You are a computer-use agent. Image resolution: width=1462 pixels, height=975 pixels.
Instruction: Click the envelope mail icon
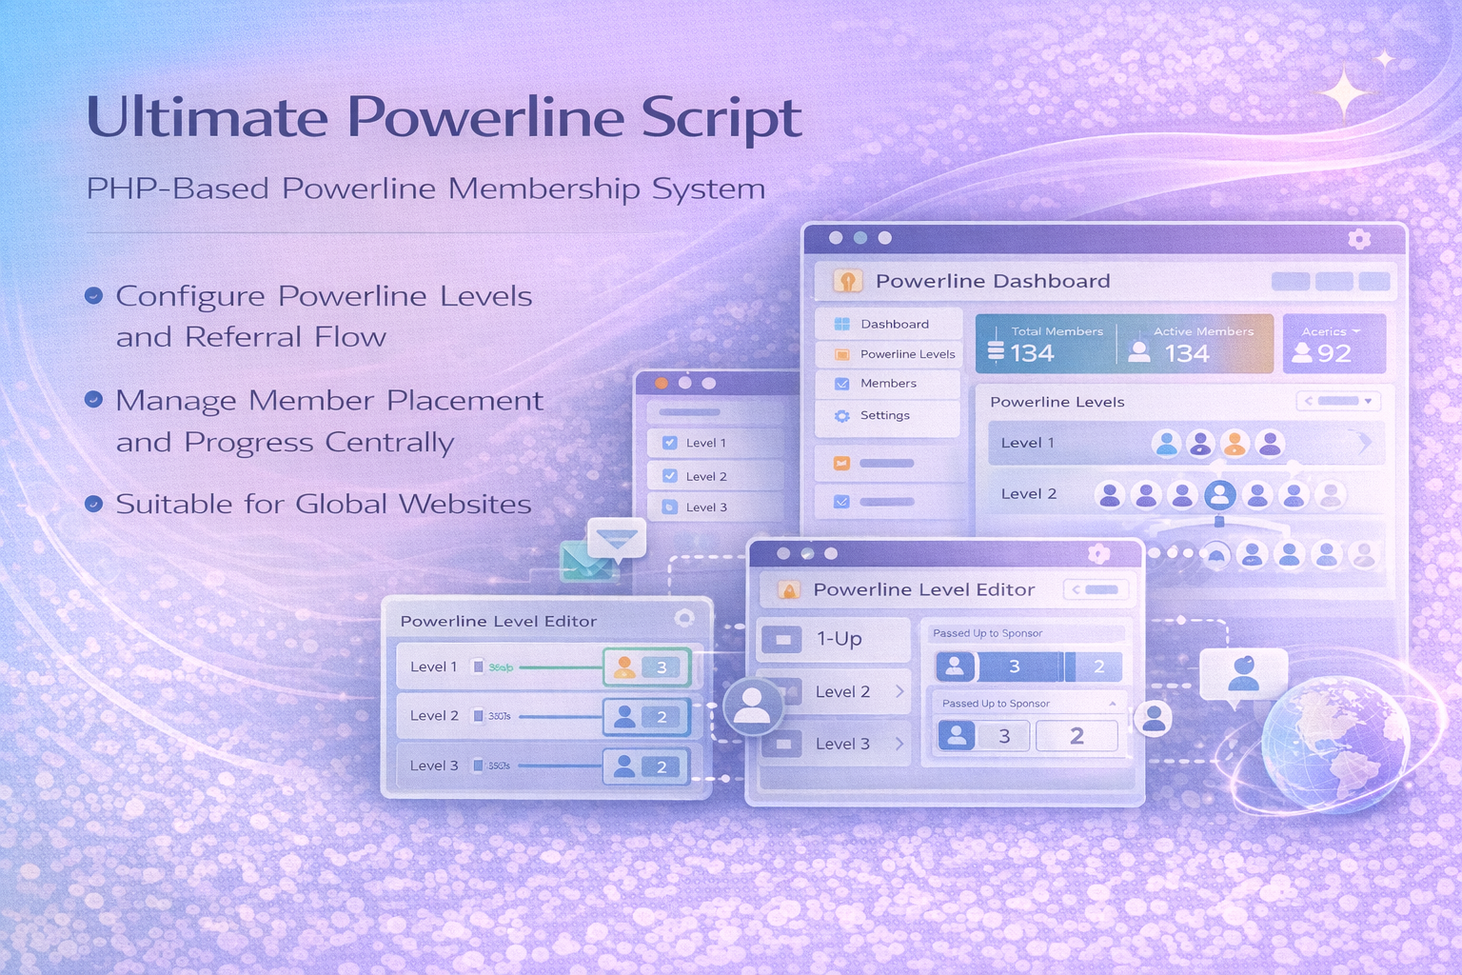[584, 562]
